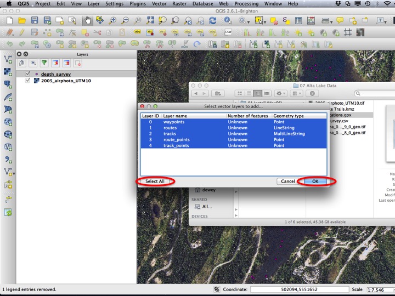Click the Select All button

(x=155, y=181)
